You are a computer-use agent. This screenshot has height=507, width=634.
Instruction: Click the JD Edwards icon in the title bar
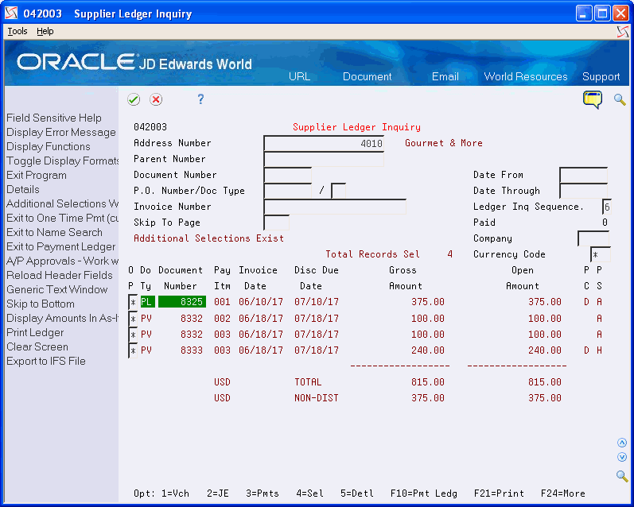pos(11,14)
